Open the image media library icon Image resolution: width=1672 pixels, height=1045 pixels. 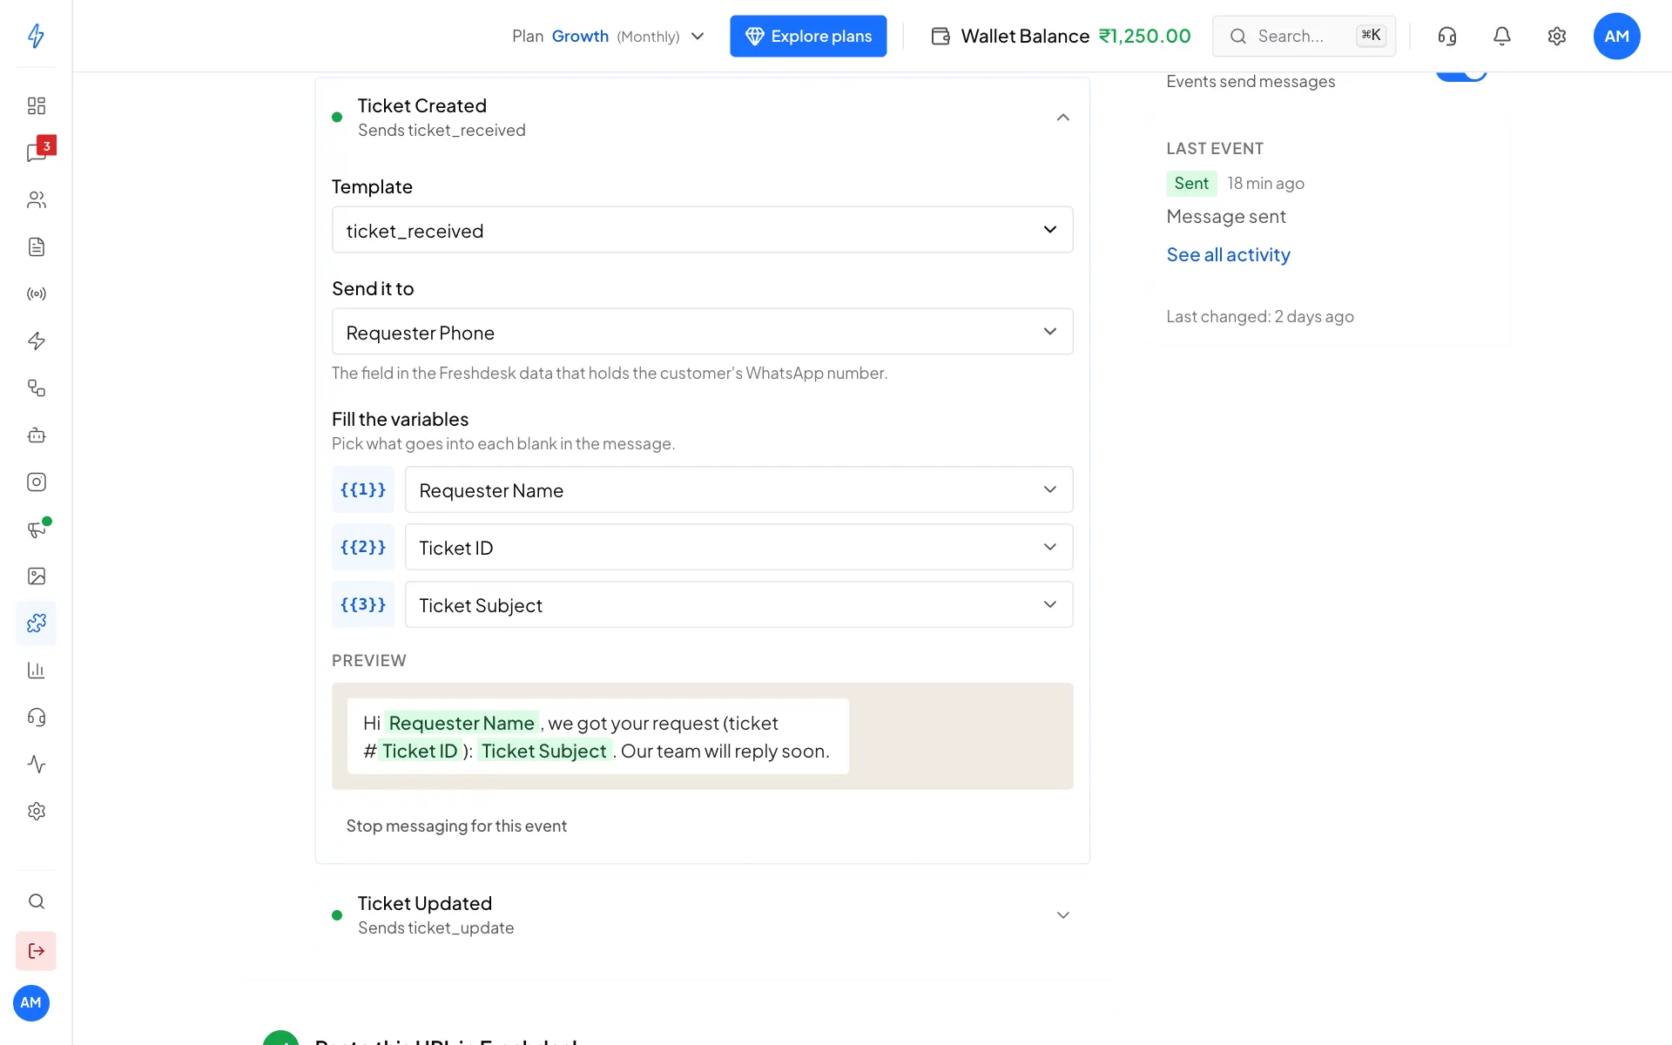36,576
